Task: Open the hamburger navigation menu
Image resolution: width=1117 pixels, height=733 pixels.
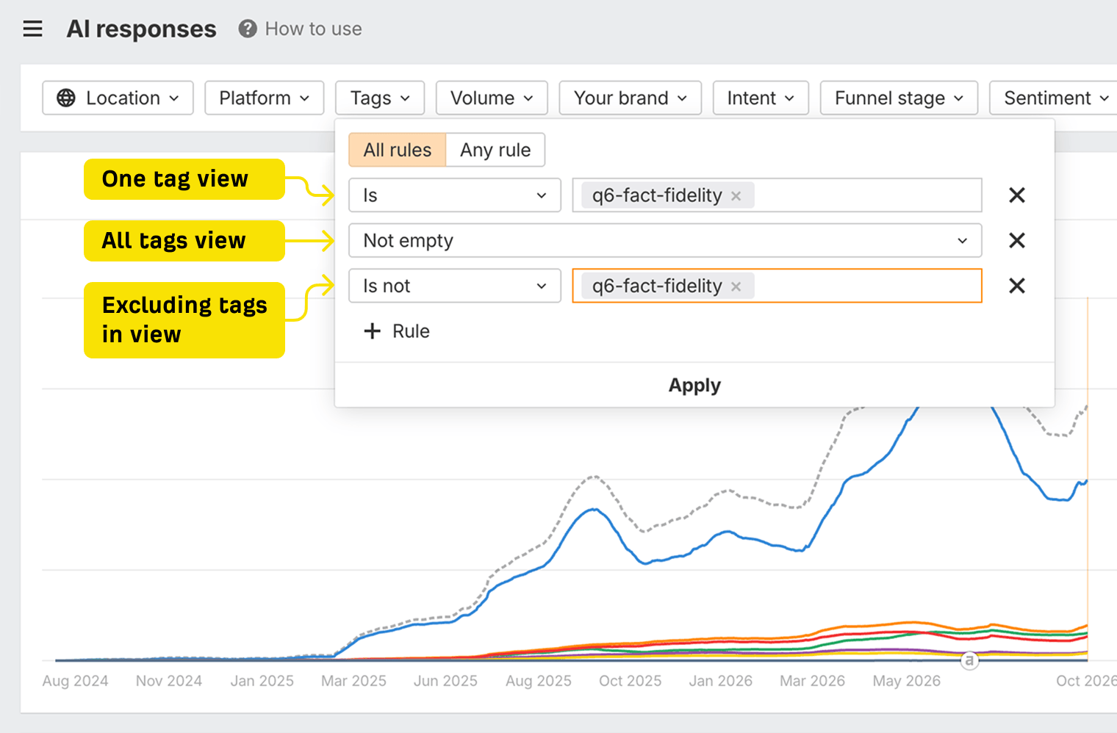Action: [32, 29]
